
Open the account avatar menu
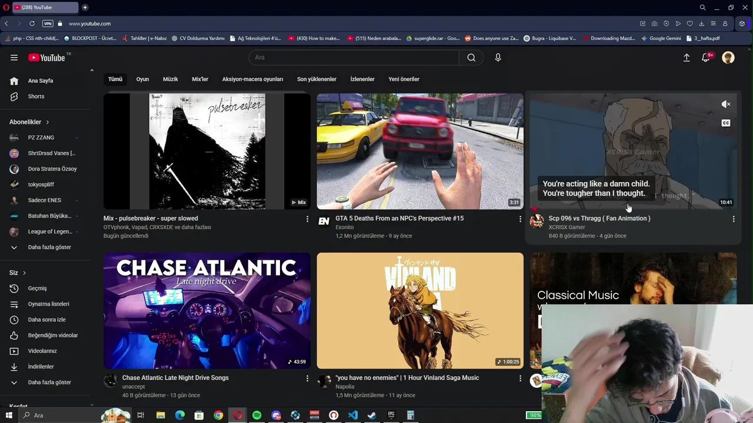pos(728,58)
